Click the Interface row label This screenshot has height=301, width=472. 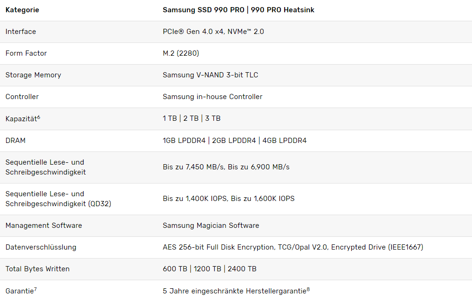coord(21,32)
